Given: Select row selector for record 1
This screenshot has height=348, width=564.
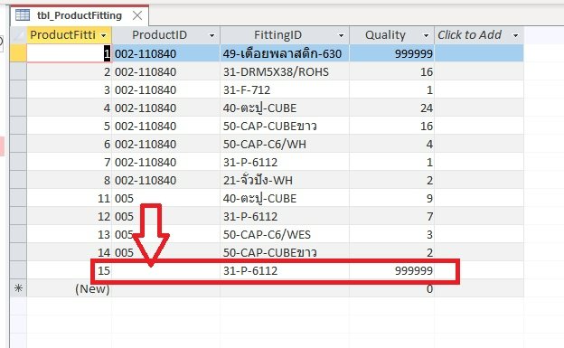Looking at the screenshot, I should coord(18,53).
